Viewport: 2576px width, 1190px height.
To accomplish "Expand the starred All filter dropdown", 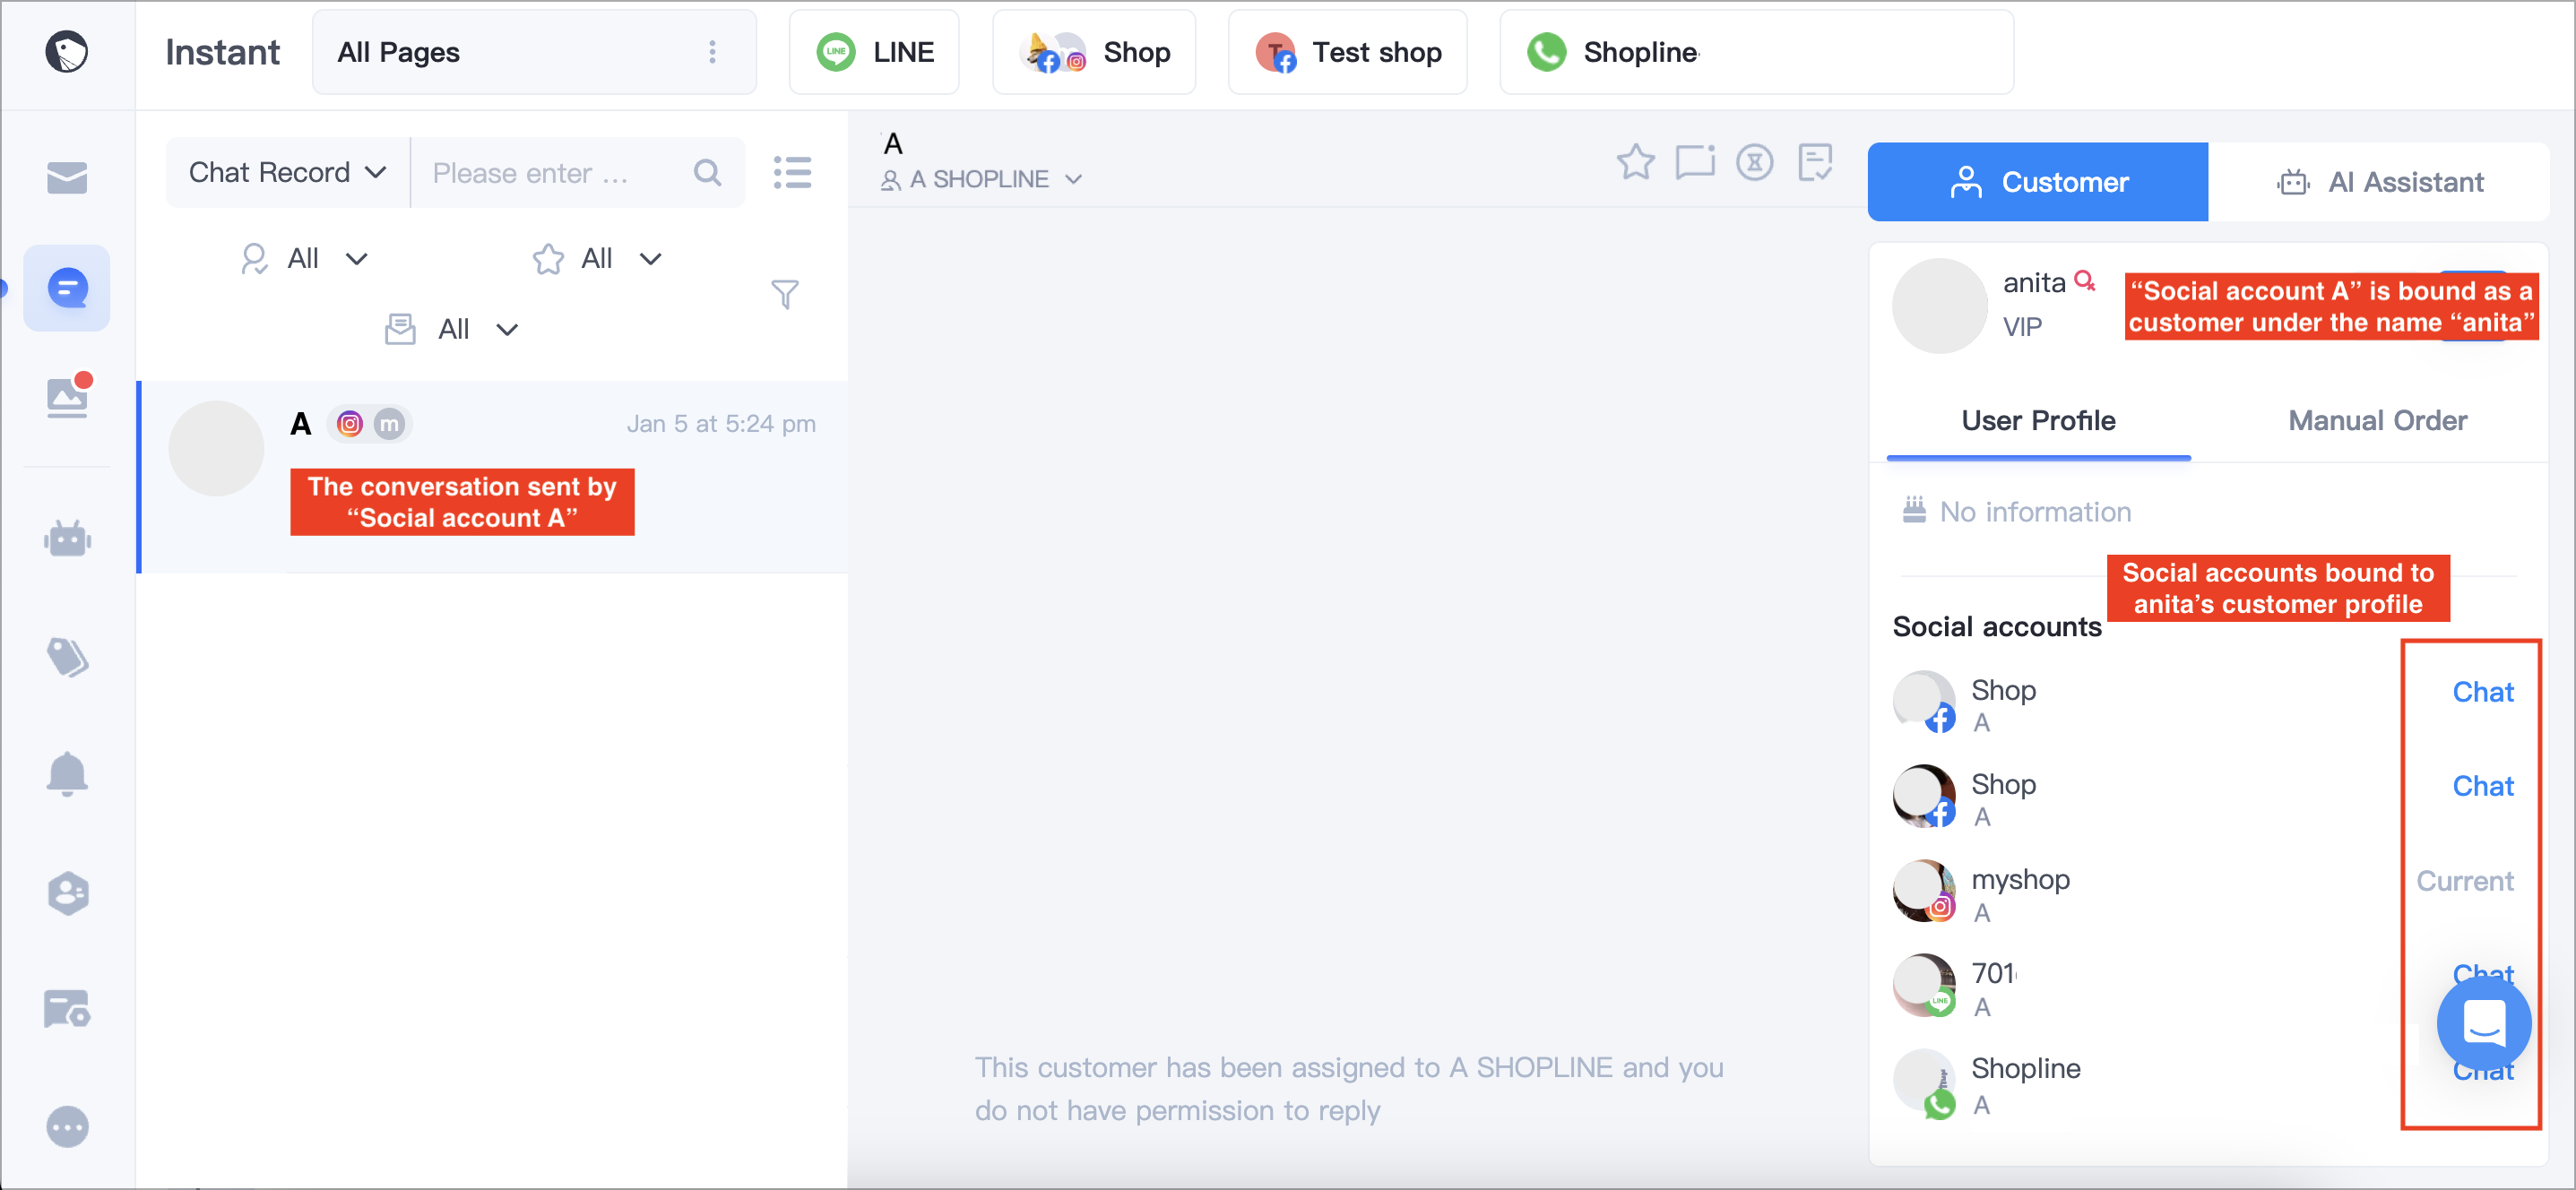I will pos(597,259).
